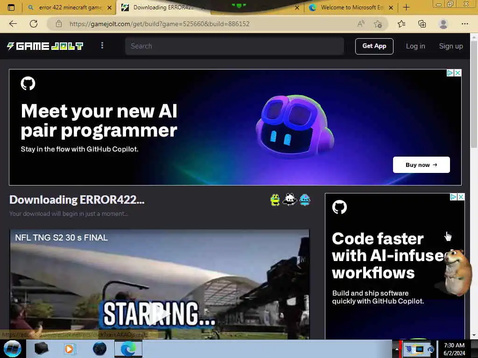This screenshot has height=358, width=478.
Task: Click the blue creature avatar
Action: click(x=305, y=200)
